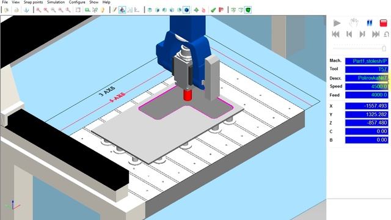391x220 pixels.
Task: Click the X coordinate value field
Action: point(367,106)
